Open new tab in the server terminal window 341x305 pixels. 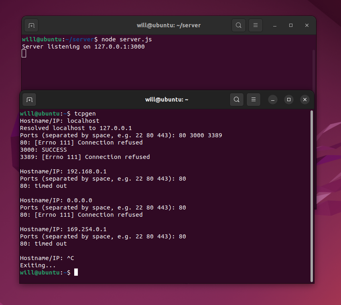(31, 25)
